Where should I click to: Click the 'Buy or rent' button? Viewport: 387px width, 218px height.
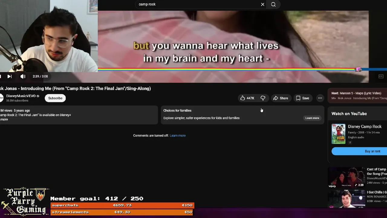[359, 151]
